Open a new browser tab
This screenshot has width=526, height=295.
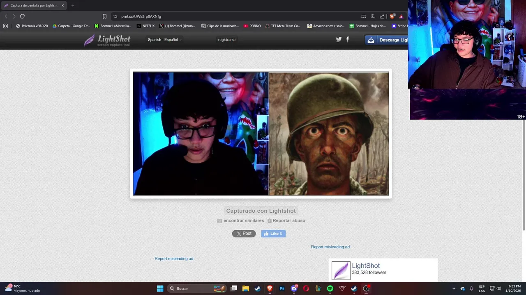73,5
